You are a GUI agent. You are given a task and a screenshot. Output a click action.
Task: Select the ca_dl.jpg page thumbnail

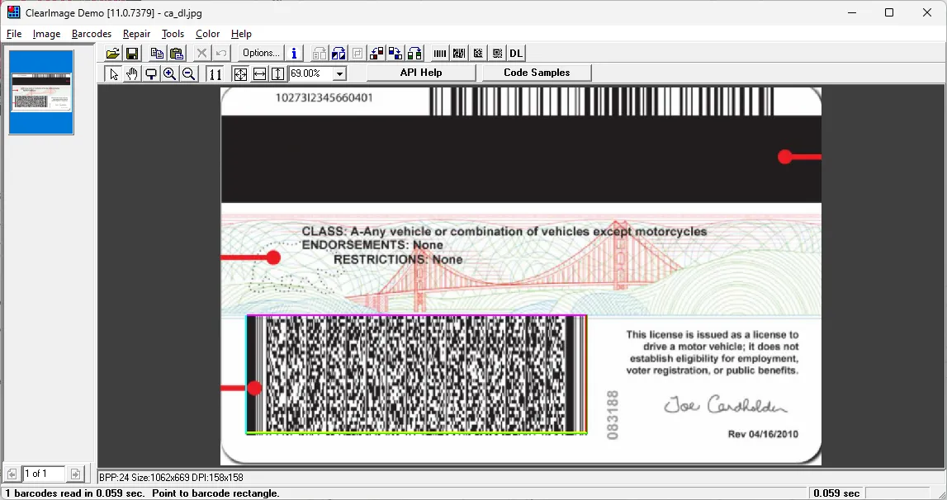[41, 92]
